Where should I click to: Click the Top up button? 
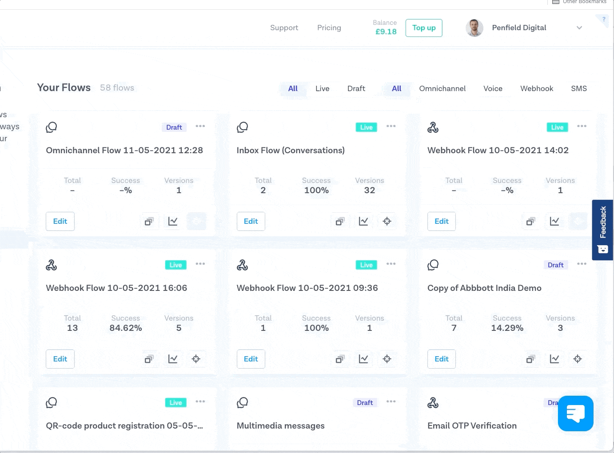(424, 28)
